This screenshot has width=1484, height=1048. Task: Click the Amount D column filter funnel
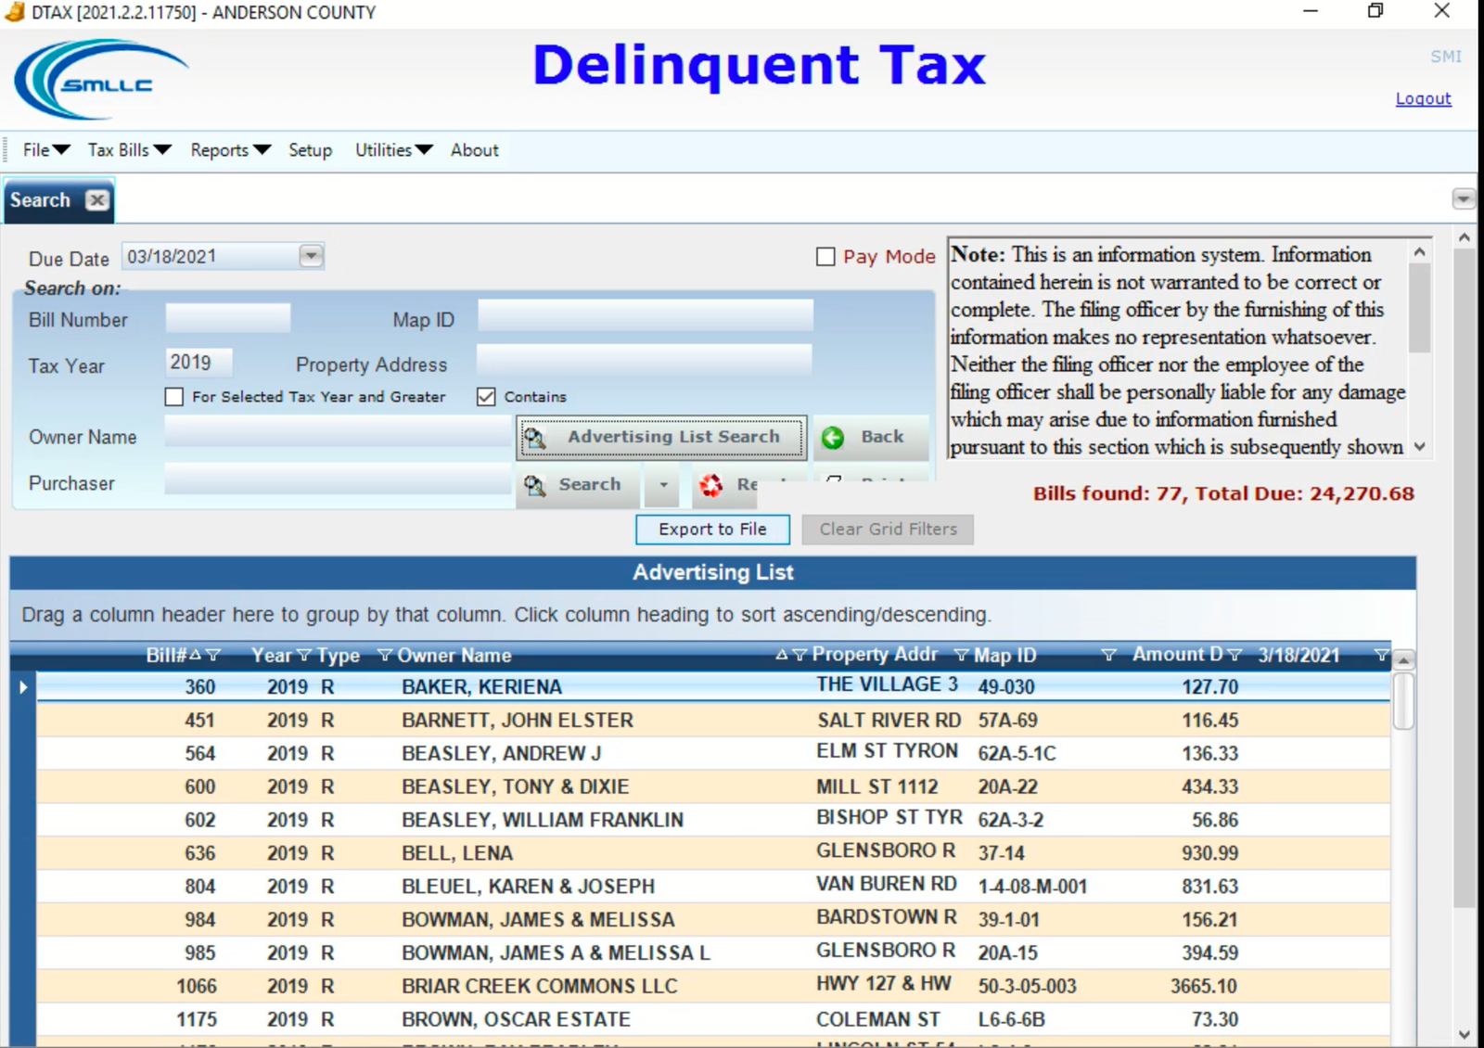(x=1235, y=656)
